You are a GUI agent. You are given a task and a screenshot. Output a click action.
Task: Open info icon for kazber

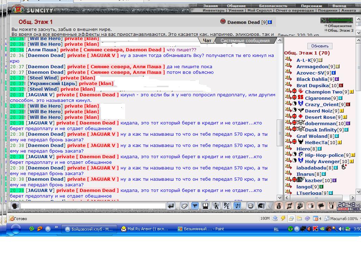click(x=334, y=180)
